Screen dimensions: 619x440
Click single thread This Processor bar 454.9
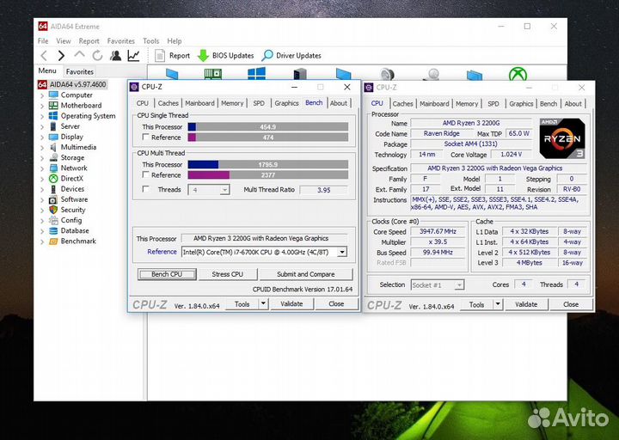[268, 126]
